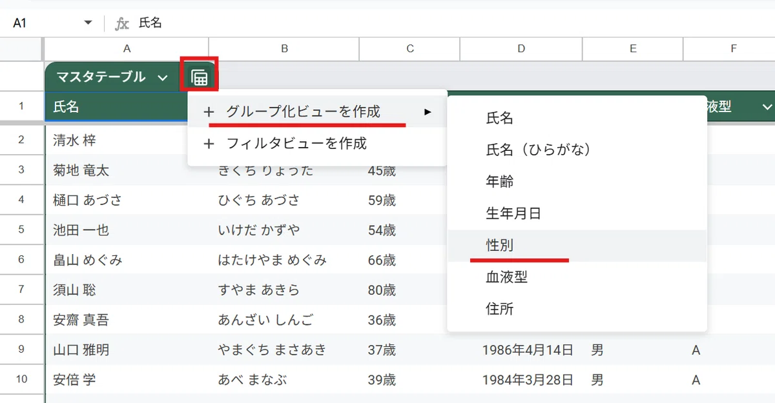Screen dimensions: 775x403
Task: Click cell 樋口 あづさ
Action: [127, 200]
